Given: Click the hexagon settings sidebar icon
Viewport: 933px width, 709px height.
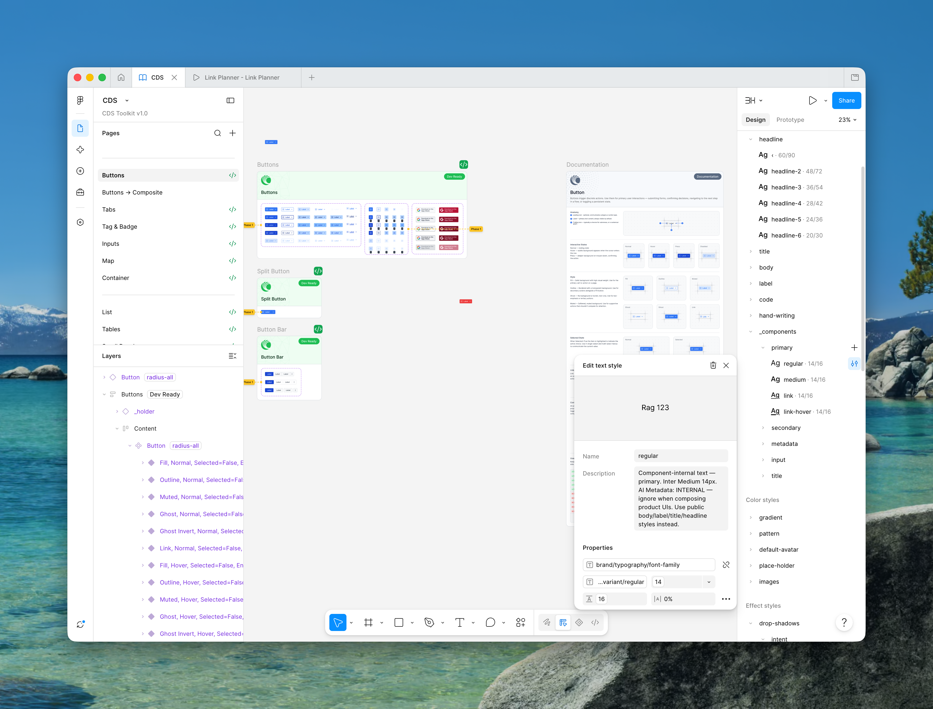Looking at the screenshot, I should [80, 223].
